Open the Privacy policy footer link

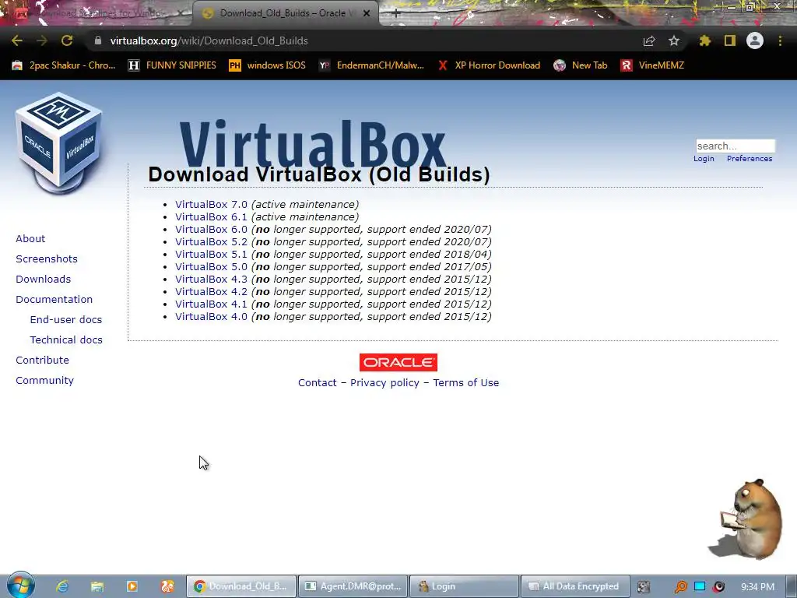pos(384,383)
